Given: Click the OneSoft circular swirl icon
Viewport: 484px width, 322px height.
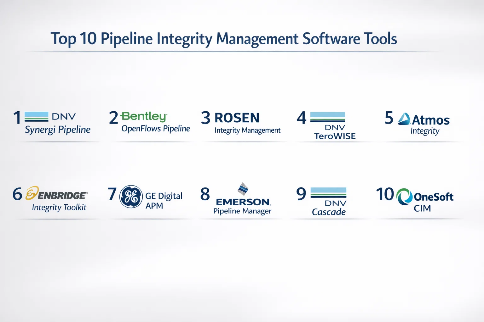Looking at the screenshot, I should pyautogui.click(x=404, y=197).
